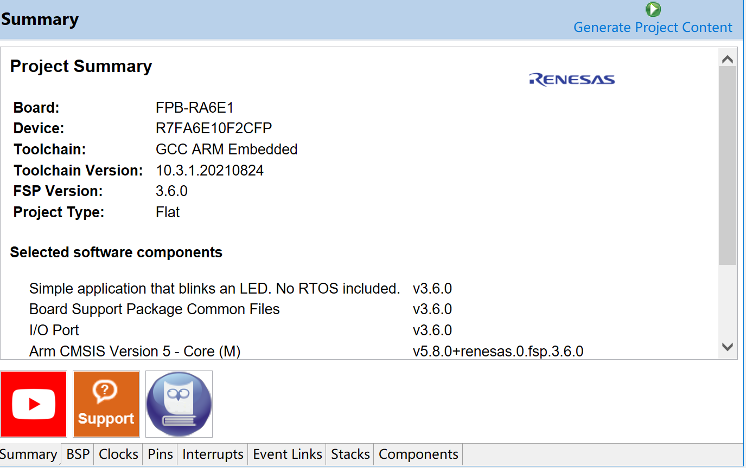Click the green Generate Project Content icon
Screen dimensions: 746x468
(653, 9)
